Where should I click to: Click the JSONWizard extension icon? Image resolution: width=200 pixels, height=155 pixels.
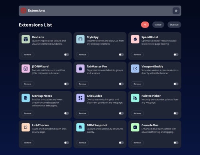click(x=26, y=69)
